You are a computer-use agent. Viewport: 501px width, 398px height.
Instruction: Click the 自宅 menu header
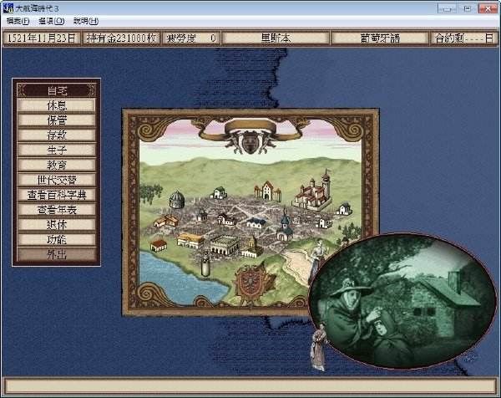tap(57, 90)
